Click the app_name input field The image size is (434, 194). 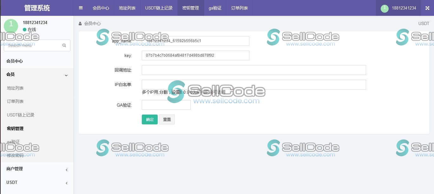[195, 41]
